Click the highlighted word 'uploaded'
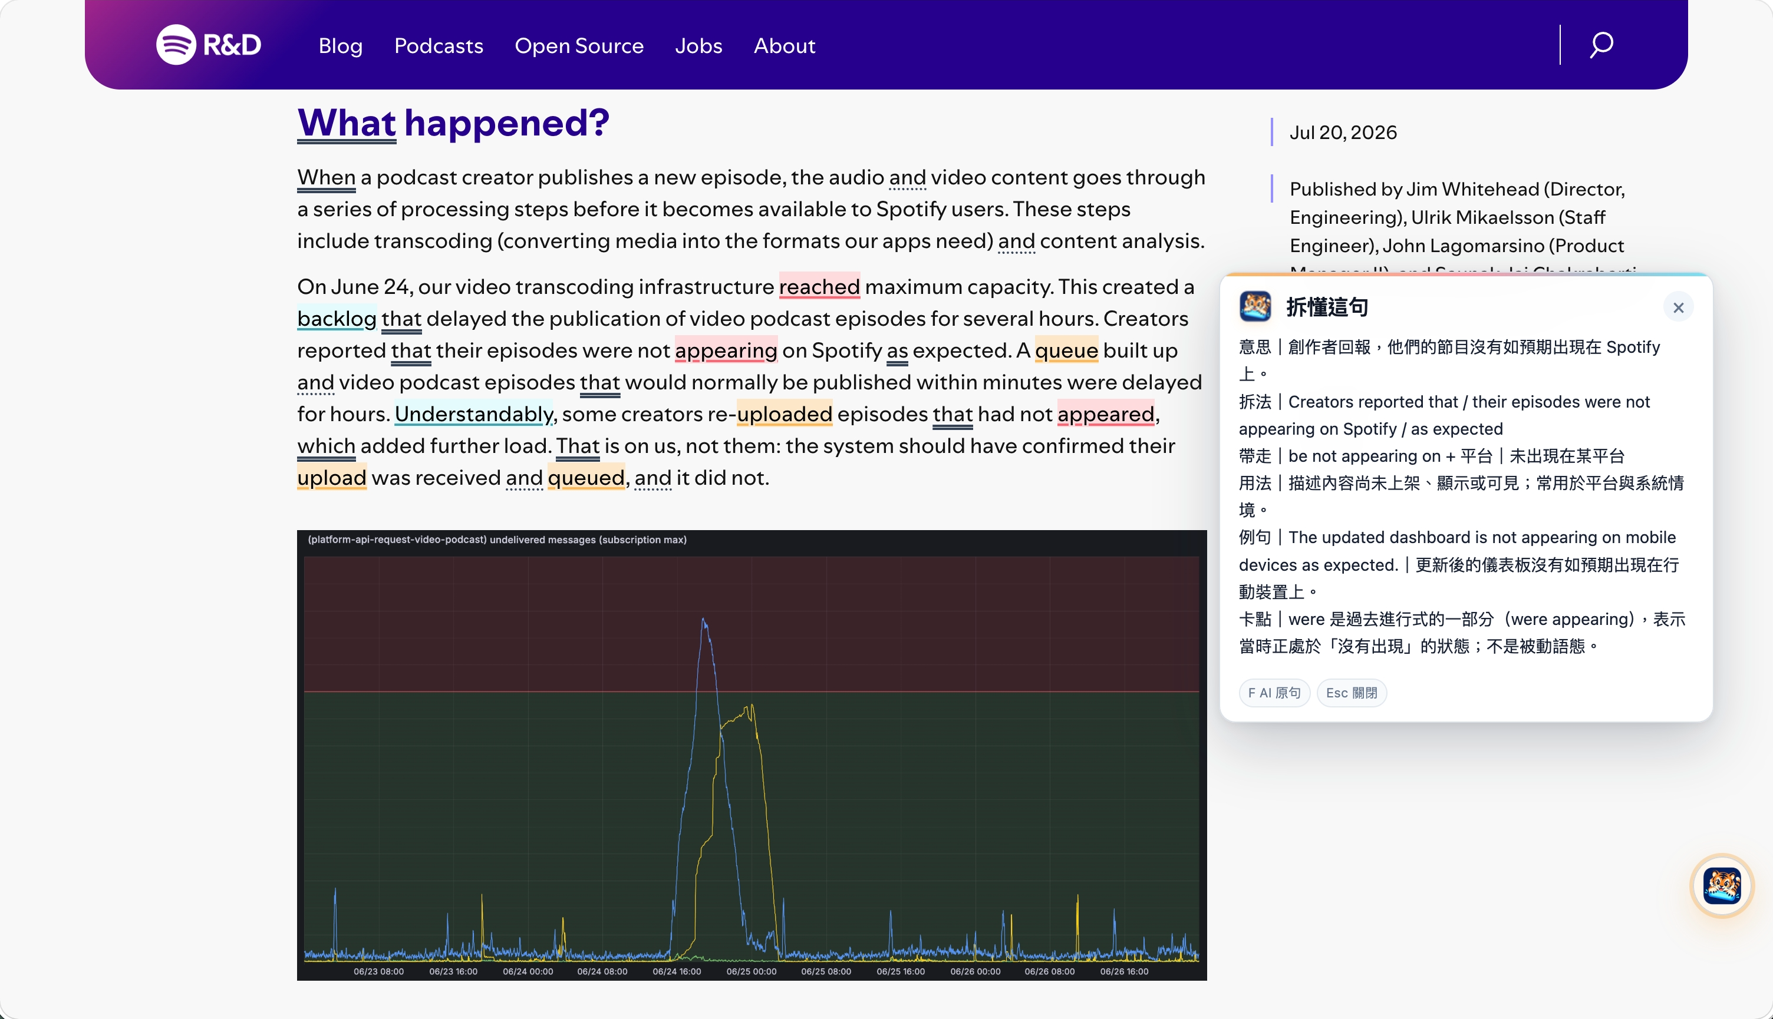 pos(785,414)
